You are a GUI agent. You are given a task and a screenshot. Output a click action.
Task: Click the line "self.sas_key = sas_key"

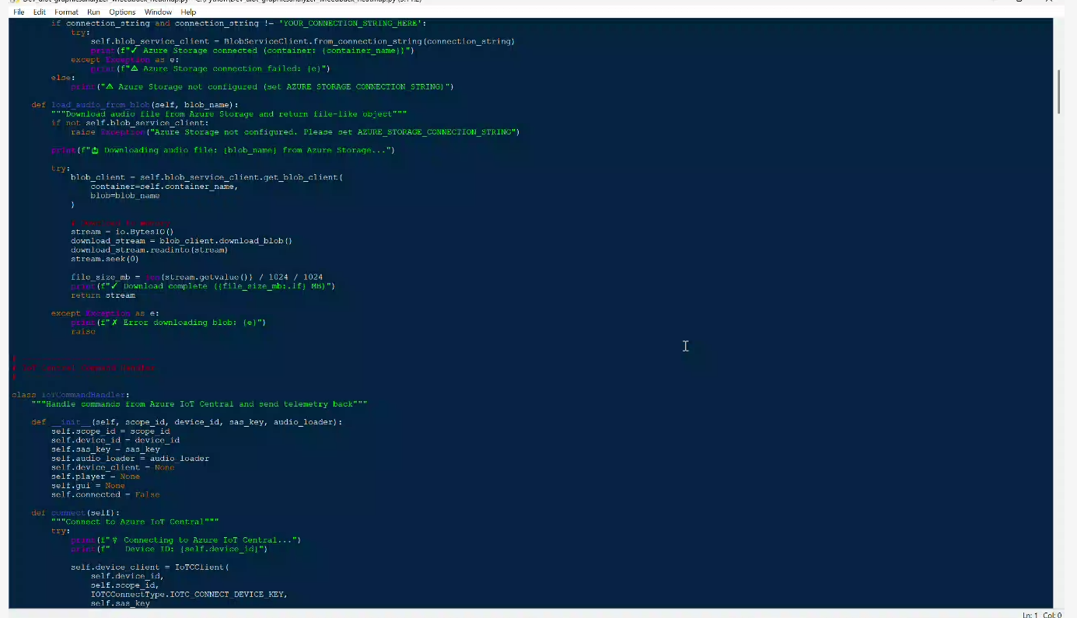pos(106,449)
